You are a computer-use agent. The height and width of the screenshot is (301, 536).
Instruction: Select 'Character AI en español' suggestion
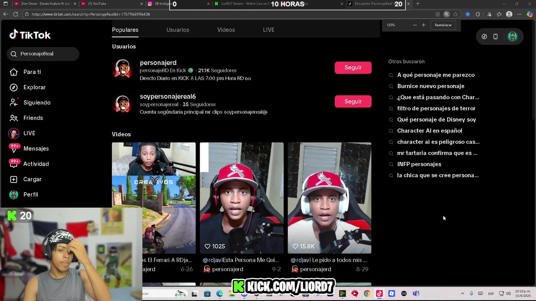[430, 131]
